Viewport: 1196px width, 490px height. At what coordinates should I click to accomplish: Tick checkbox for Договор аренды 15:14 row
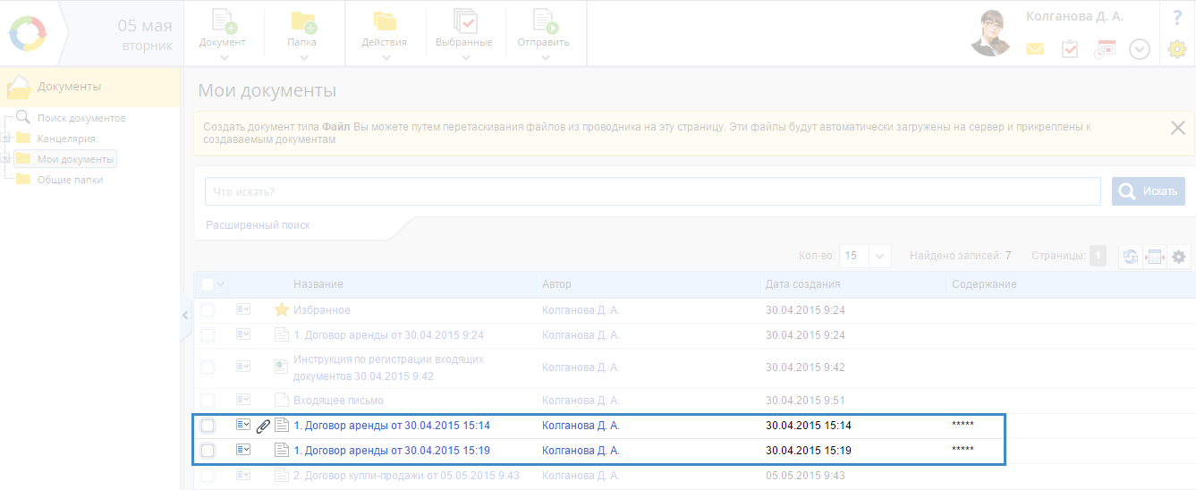(208, 426)
